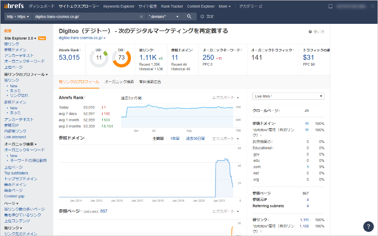Viewport: 378px width, 236px height.
Task: Open 概要 in the sidebar
Action: pos(8,31)
